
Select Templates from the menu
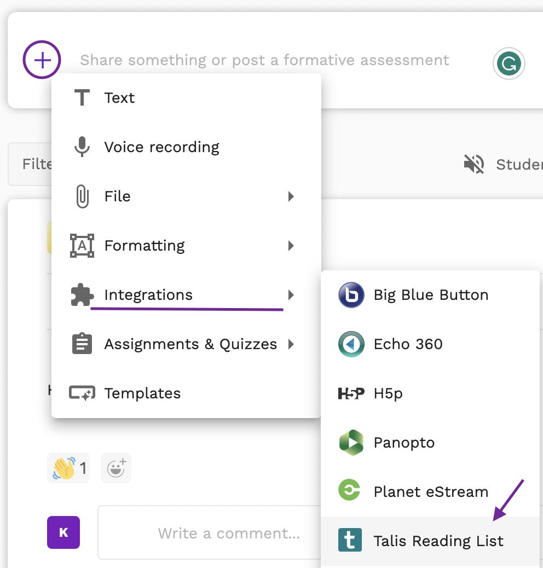click(186, 393)
